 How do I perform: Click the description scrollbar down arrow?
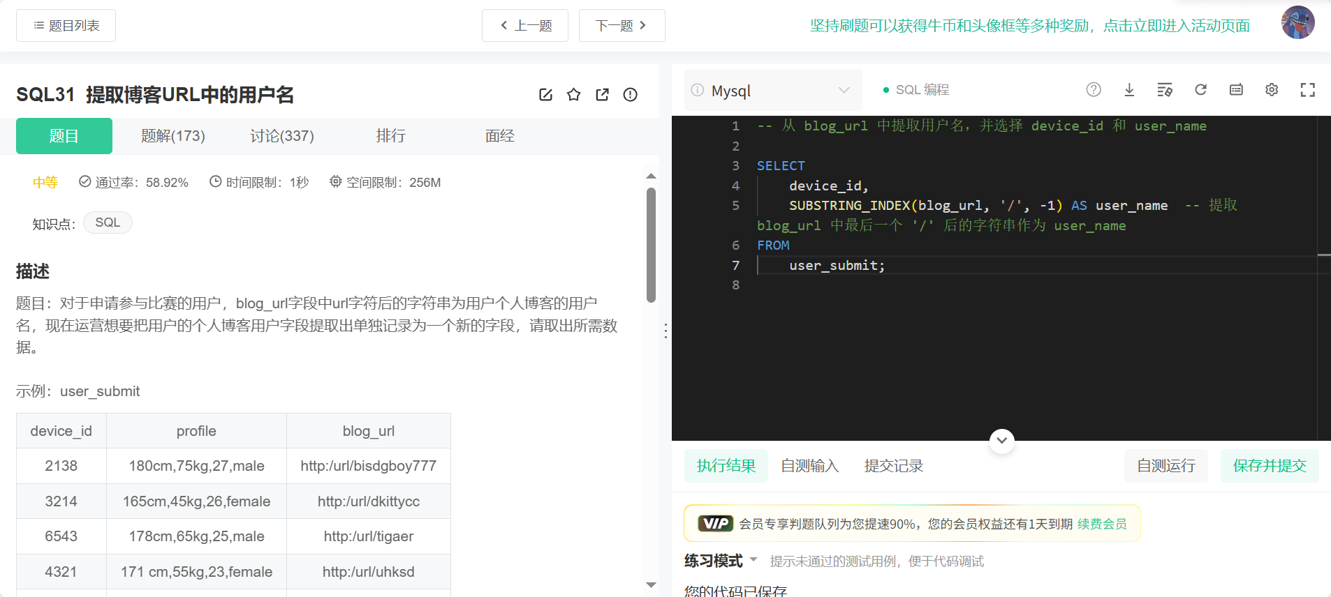(x=651, y=585)
